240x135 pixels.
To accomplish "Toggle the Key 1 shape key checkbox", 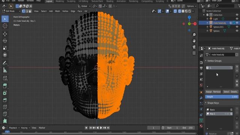I will 231,114.
